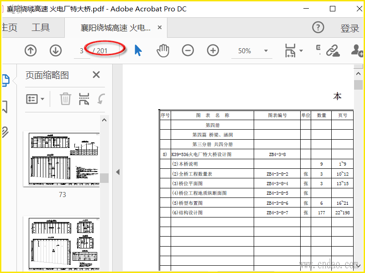365x273 pixels.
Task: Click the rotate pages icon in thumbnails panel
Action: tap(101, 99)
